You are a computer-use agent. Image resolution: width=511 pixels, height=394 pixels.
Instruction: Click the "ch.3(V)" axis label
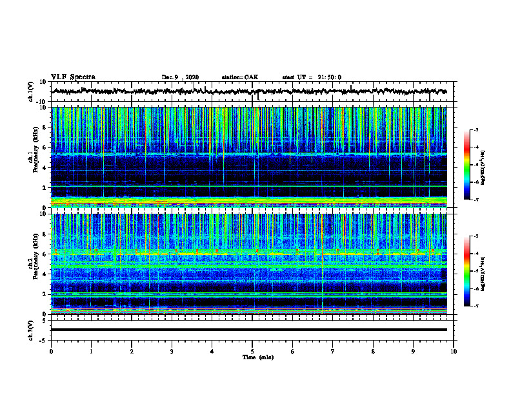30,330
